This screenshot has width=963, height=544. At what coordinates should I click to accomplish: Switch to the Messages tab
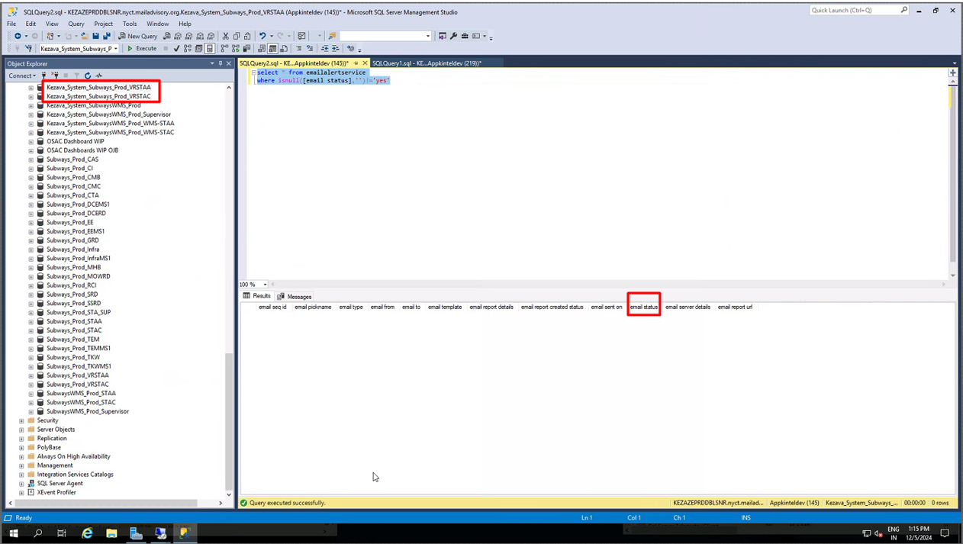tap(295, 297)
